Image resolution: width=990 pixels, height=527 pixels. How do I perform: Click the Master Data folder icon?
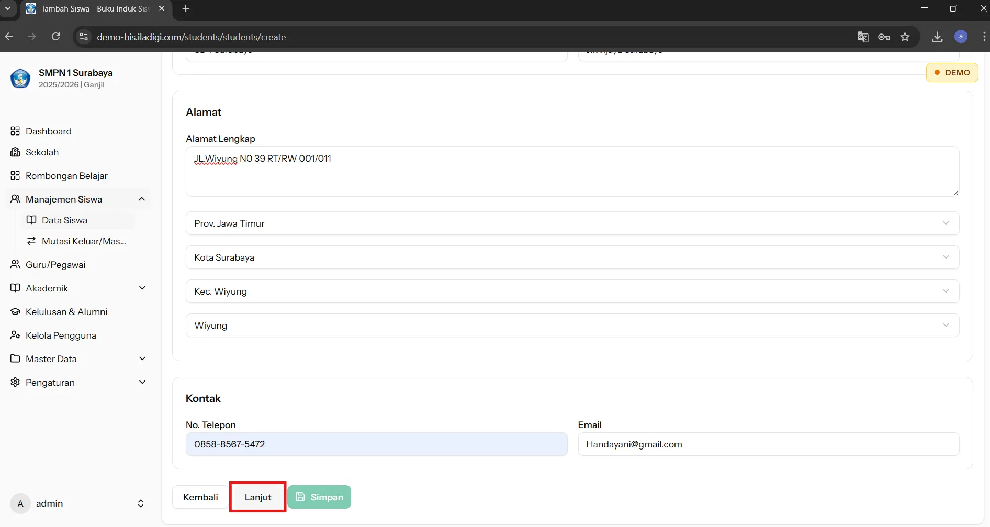[x=15, y=358]
